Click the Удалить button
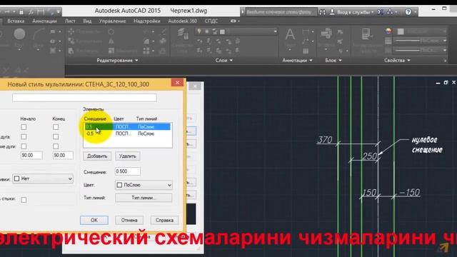This screenshot has width=457, height=257. coord(128,156)
